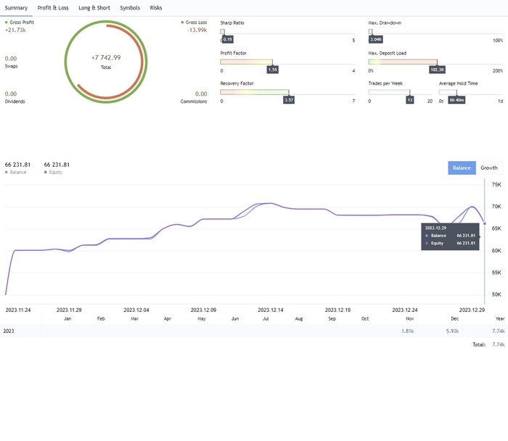Screen dimensions: 508x441
Task: Click the Max. Deposit Load 102.3% marker
Action: click(437, 70)
